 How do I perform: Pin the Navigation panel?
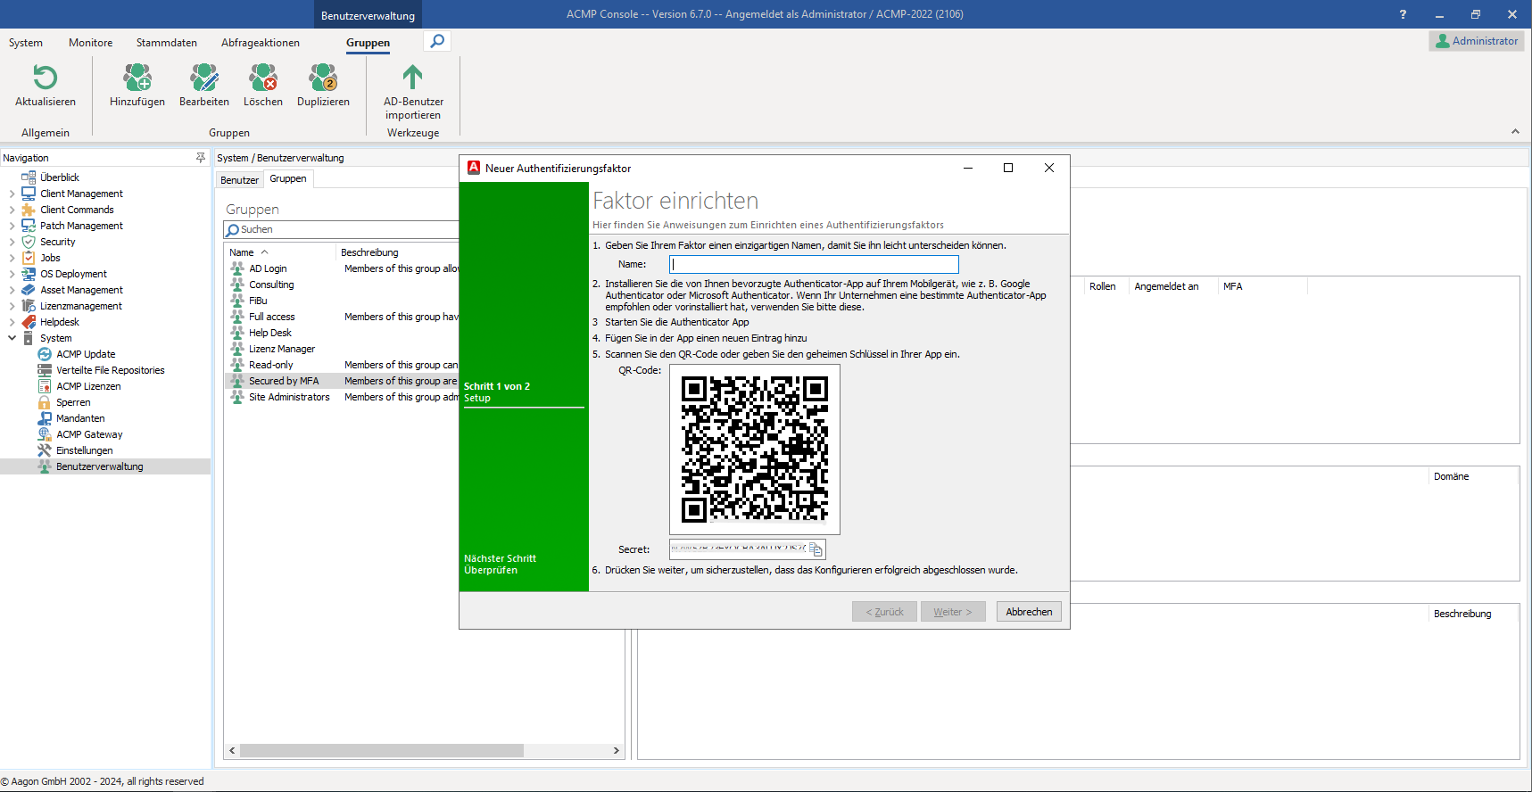(x=201, y=158)
